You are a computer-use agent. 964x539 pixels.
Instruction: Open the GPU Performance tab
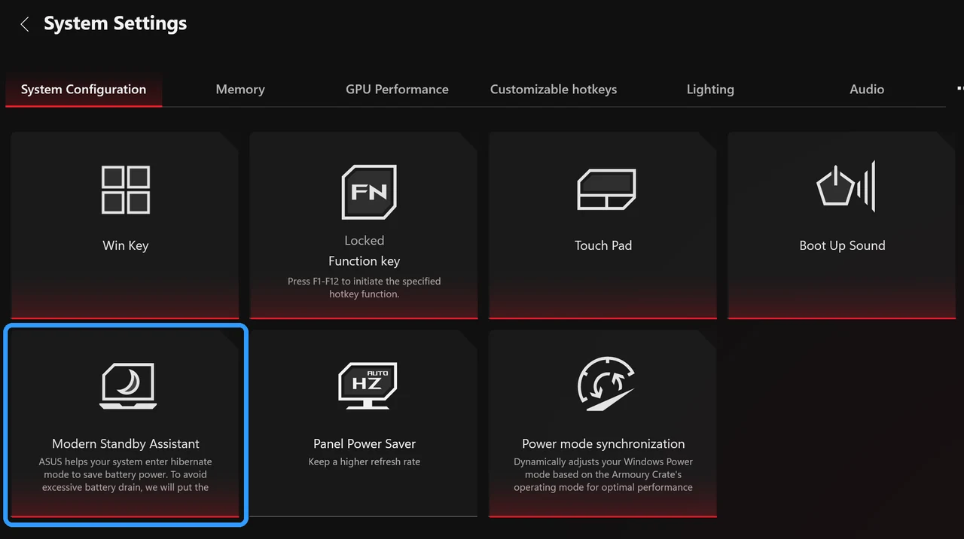coord(397,89)
